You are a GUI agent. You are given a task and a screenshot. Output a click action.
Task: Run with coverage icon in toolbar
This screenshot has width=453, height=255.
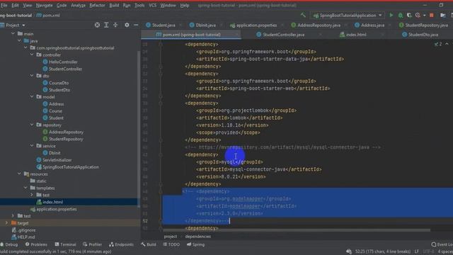pyautogui.click(x=409, y=16)
